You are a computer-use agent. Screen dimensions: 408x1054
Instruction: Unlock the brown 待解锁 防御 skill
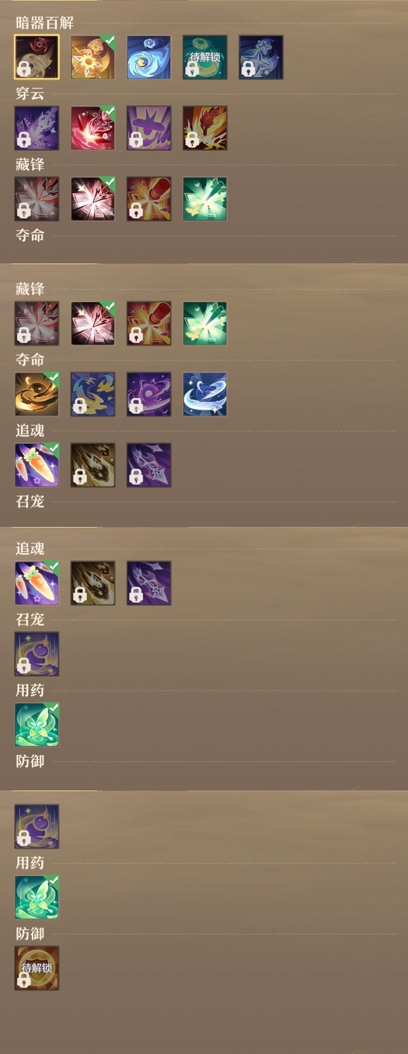click(37, 968)
